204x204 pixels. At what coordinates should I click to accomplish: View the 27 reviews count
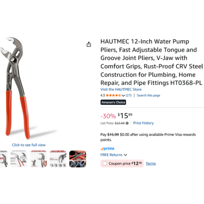click(x=129, y=95)
